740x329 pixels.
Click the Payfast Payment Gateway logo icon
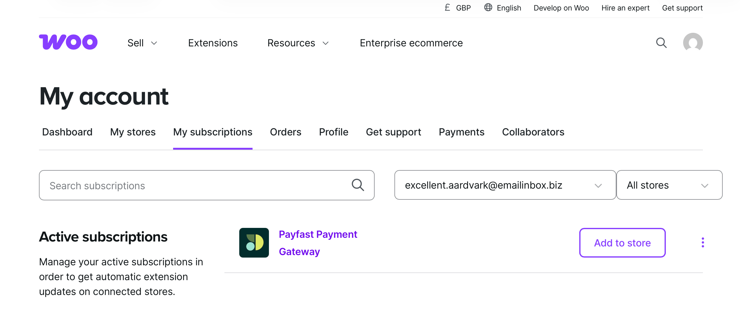pyautogui.click(x=254, y=243)
